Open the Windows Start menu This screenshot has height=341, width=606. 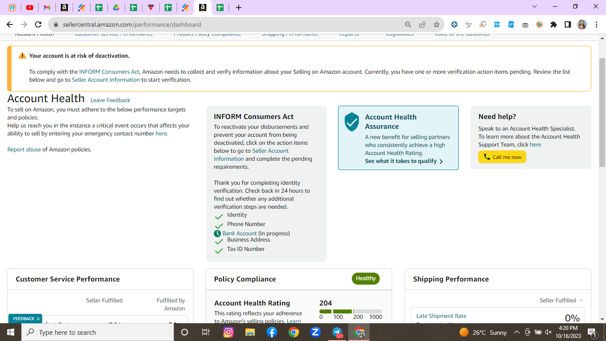[10, 332]
